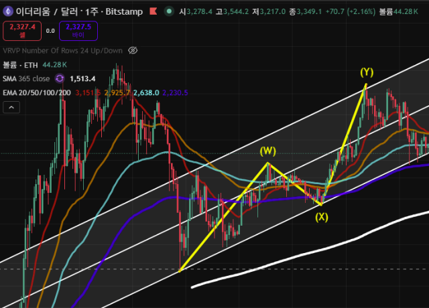Click the change value +70.7 (+2.16%)
The image size is (429, 308).
[350, 11]
